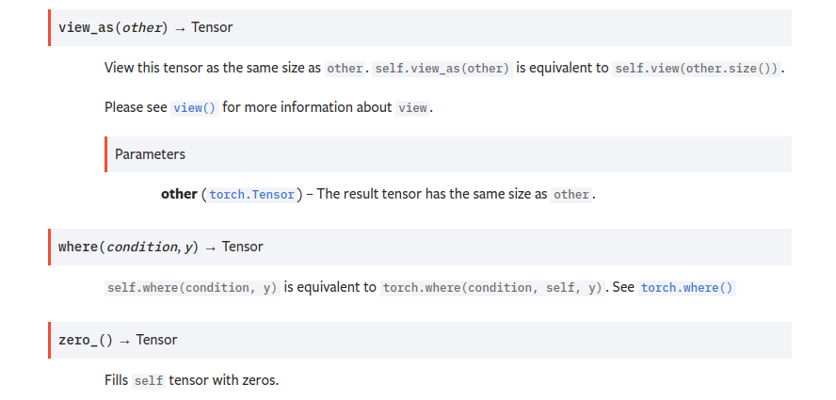Click the italic 'condition' argument in where signature

coord(143,247)
